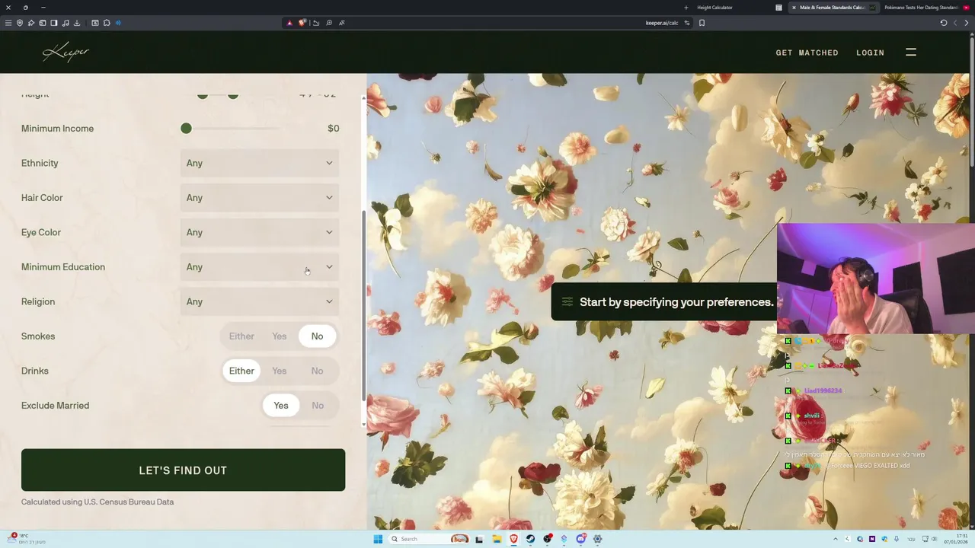Image resolution: width=975 pixels, height=548 pixels.
Task: Open the Minimum Education dropdown
Action: pos(260,267)
